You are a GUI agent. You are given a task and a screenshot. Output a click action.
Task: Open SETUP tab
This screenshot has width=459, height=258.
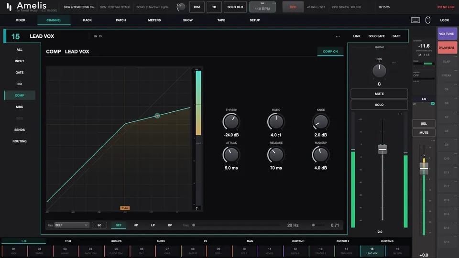pyautogui.click(x=255, y=20)
